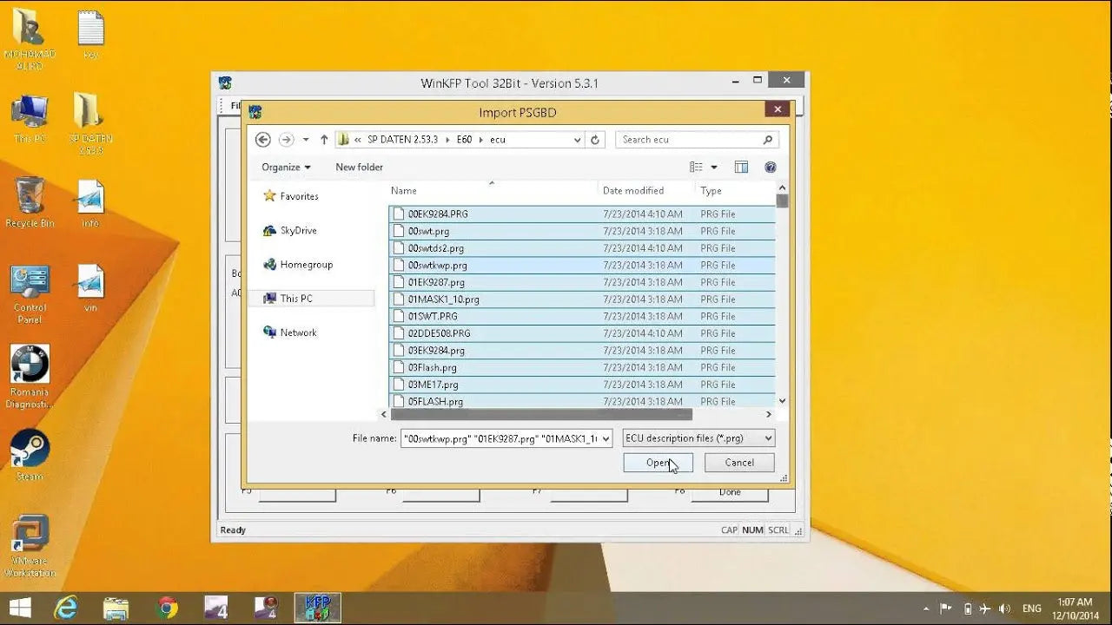Select file 01EK9287.prg
The height and width of the screenshot is (625, 1112).
[x=582, y=282]
